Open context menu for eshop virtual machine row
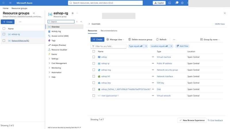230x129 pixels. click(x=153, y=57)
